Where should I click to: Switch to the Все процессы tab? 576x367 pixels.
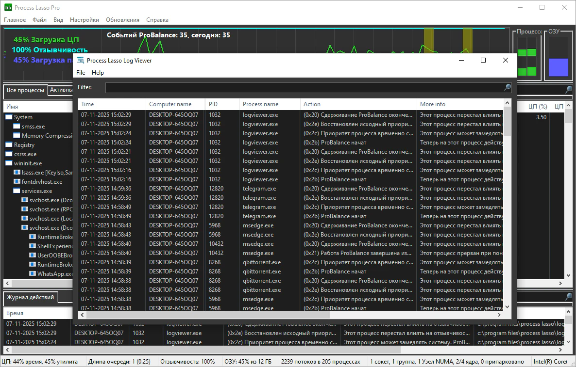pos(25,90)
